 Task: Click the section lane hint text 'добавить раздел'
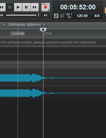pyautogui.click(x=20, y=42)
